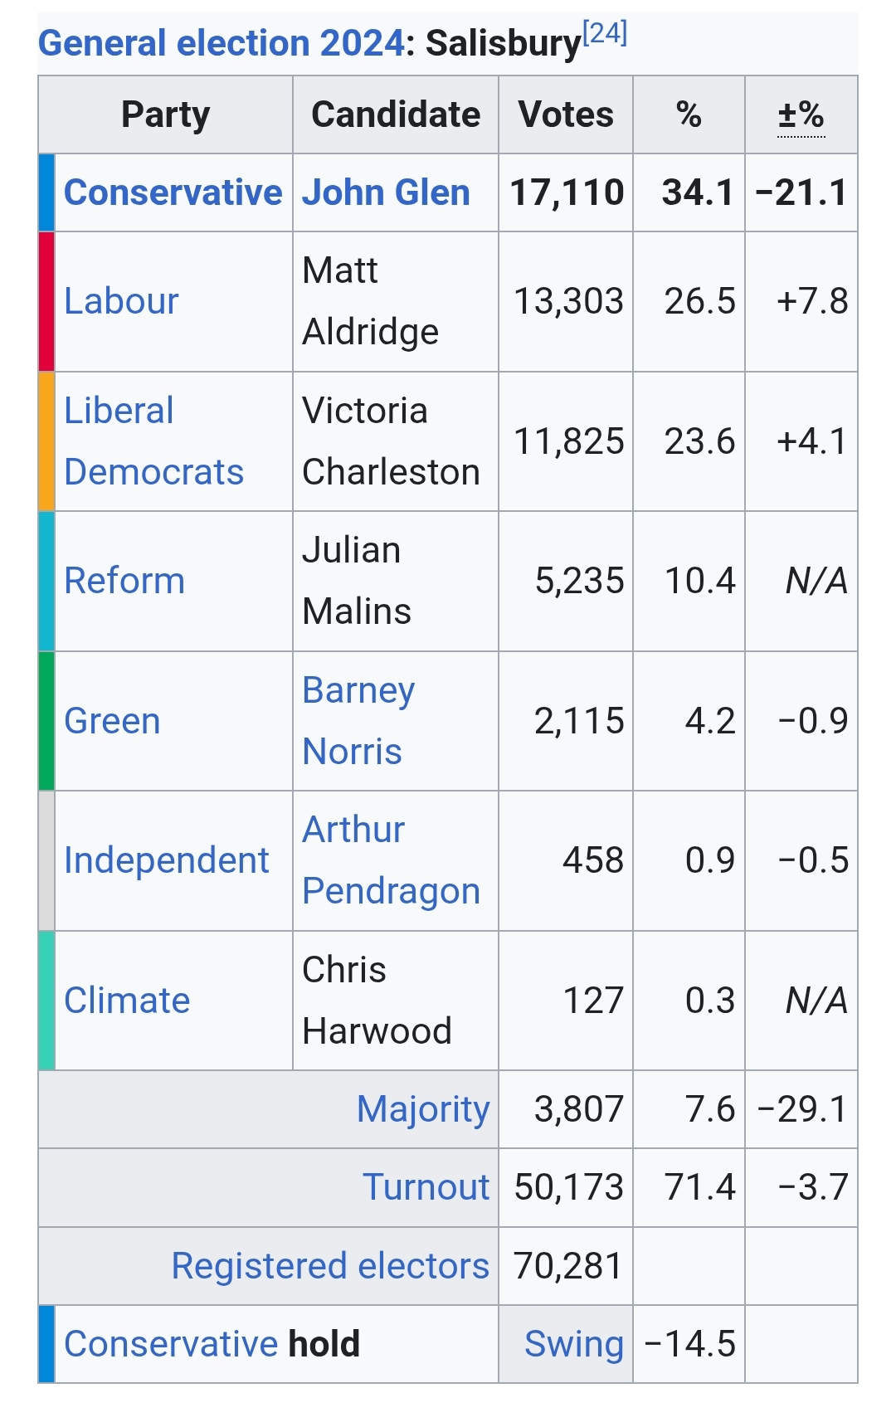
Task: Click the Climate party link
Action: click(x=127, y=1001)
